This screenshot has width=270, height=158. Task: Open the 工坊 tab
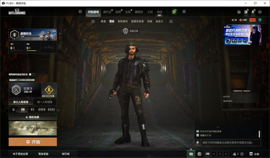point(150,12)
